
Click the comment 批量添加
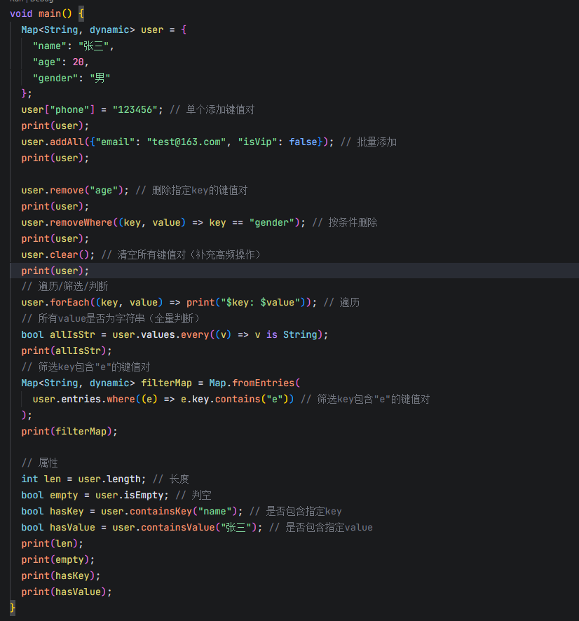click(369, 142)
